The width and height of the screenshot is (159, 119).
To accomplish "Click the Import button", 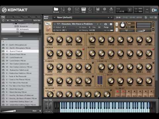I will coord(21,20).
